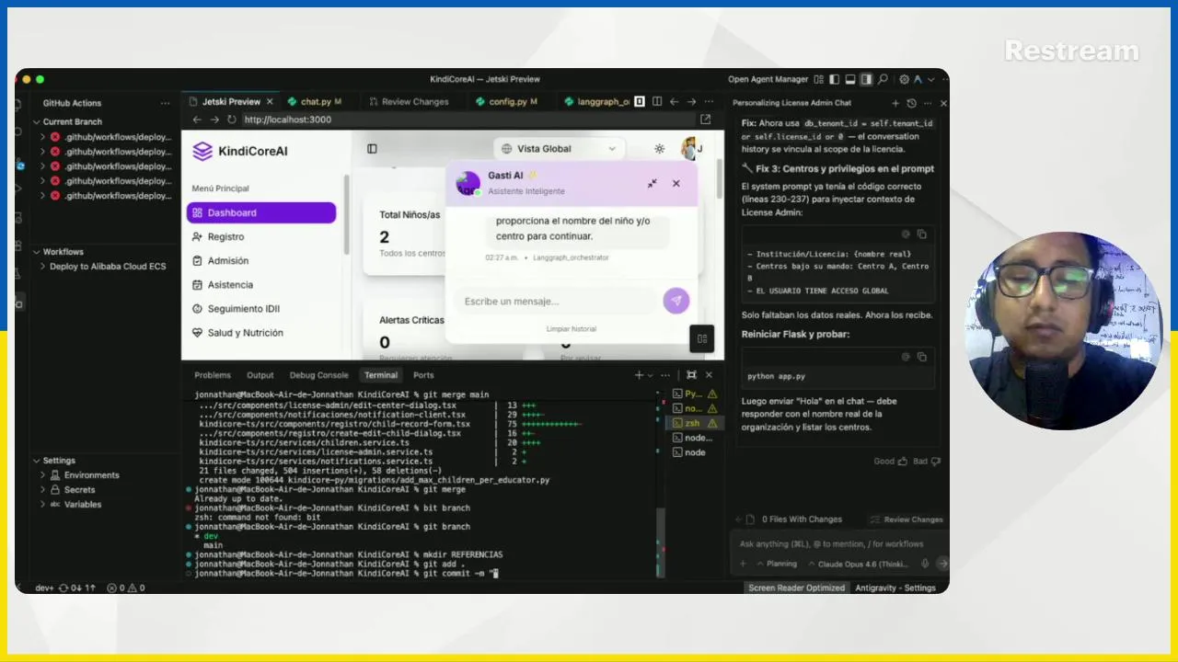The image size is (1178, 662).
Task: Open agent conversation history icon
Action: pyautogui.click(x=911, y=103)
